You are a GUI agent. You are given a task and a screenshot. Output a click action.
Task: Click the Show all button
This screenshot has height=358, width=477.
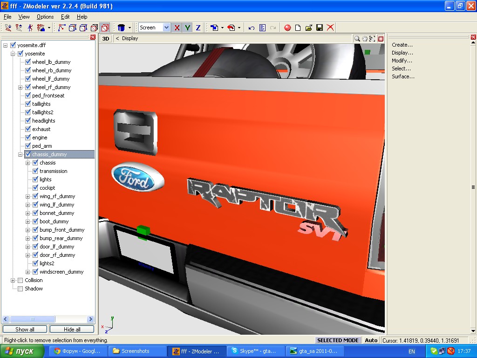(x=25, y=330)
